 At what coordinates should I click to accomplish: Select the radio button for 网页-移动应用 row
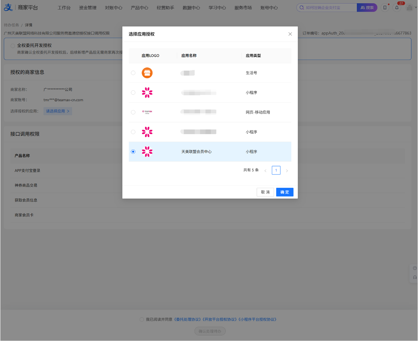coord(133,112)
